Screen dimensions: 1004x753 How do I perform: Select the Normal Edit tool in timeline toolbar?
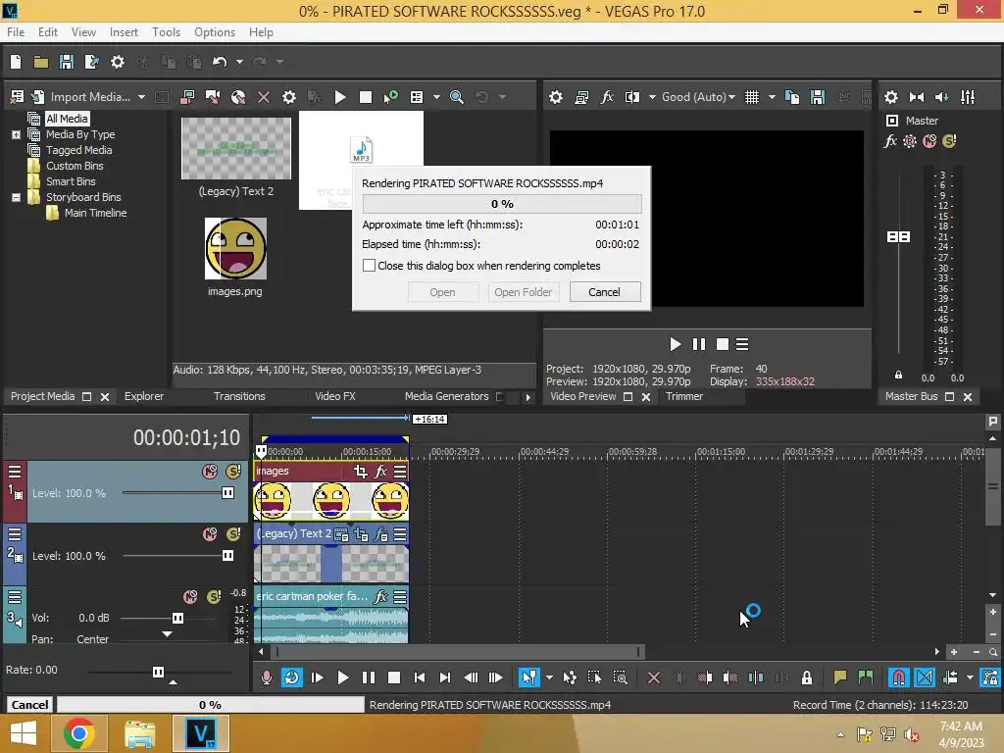pos(528,678)
